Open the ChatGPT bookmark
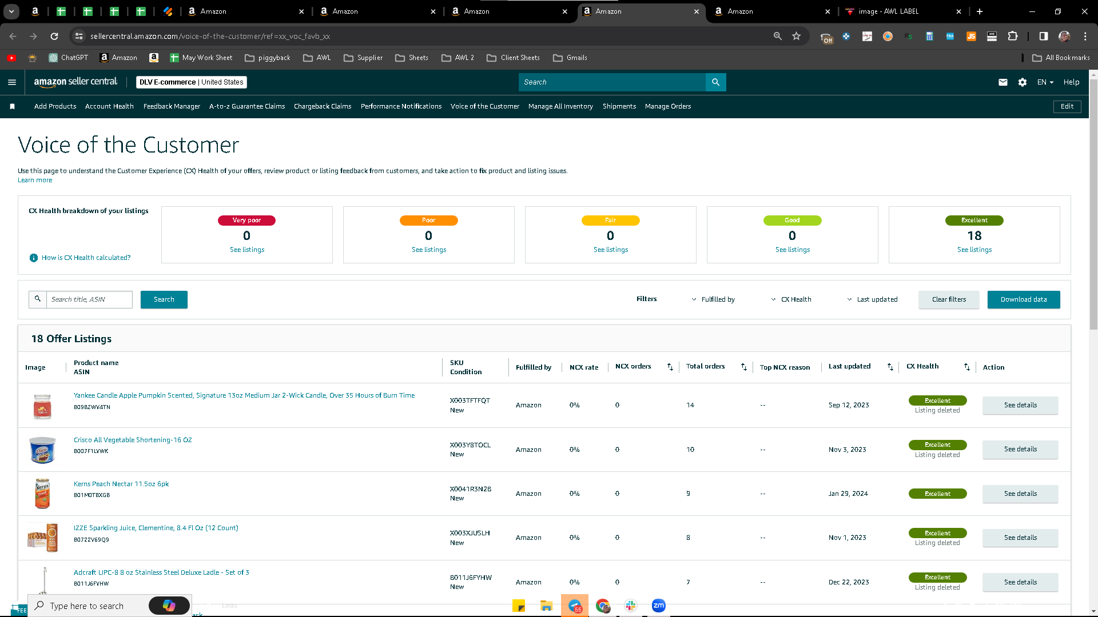This screenshot has height=617, width=1098. pyautogui.click(x=69, y=58)
